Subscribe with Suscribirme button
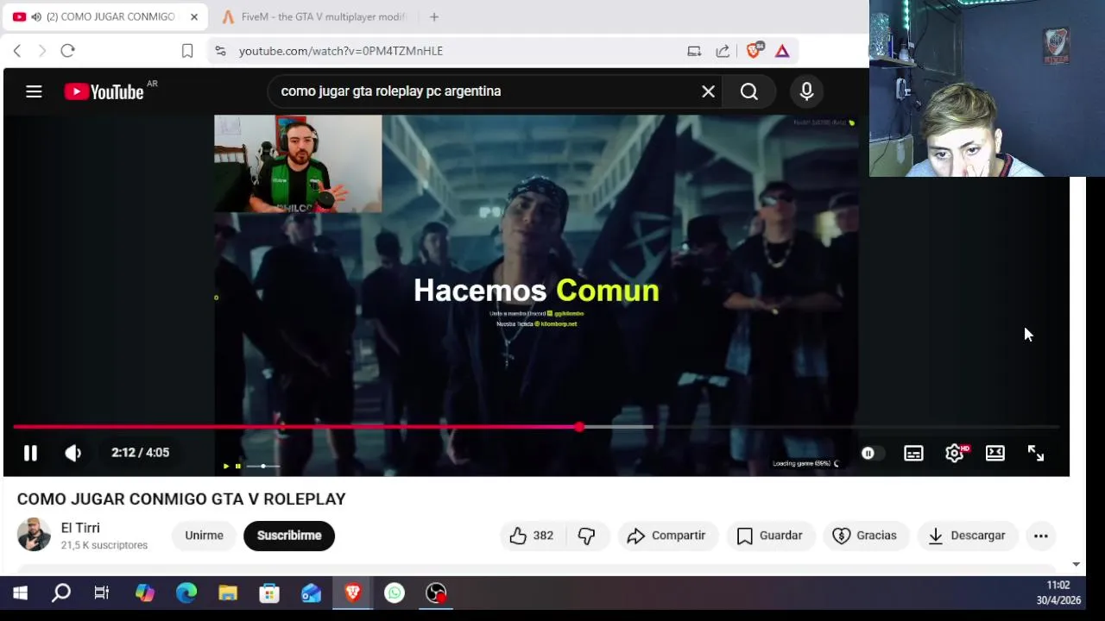Screen dimensions: 1105x621 (289, 536)
